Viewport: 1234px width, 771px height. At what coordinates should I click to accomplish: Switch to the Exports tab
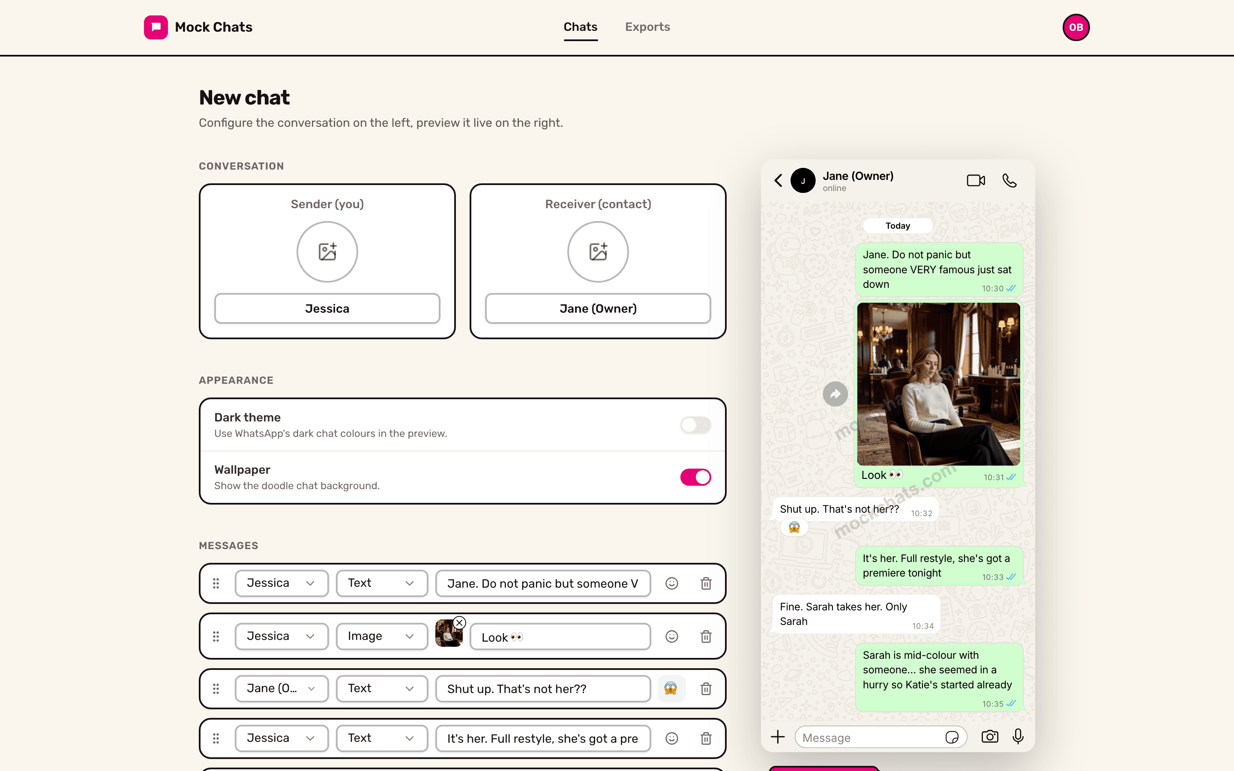[x=647, y=27]
